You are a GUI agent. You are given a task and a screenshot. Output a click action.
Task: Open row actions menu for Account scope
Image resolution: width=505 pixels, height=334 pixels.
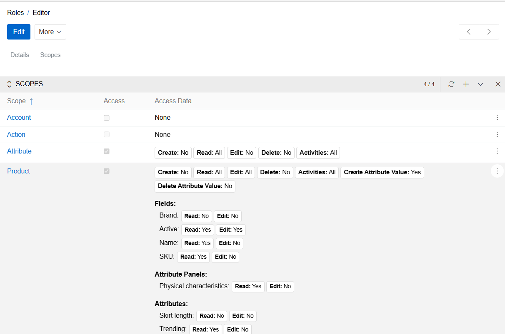(x=497, y=118)
